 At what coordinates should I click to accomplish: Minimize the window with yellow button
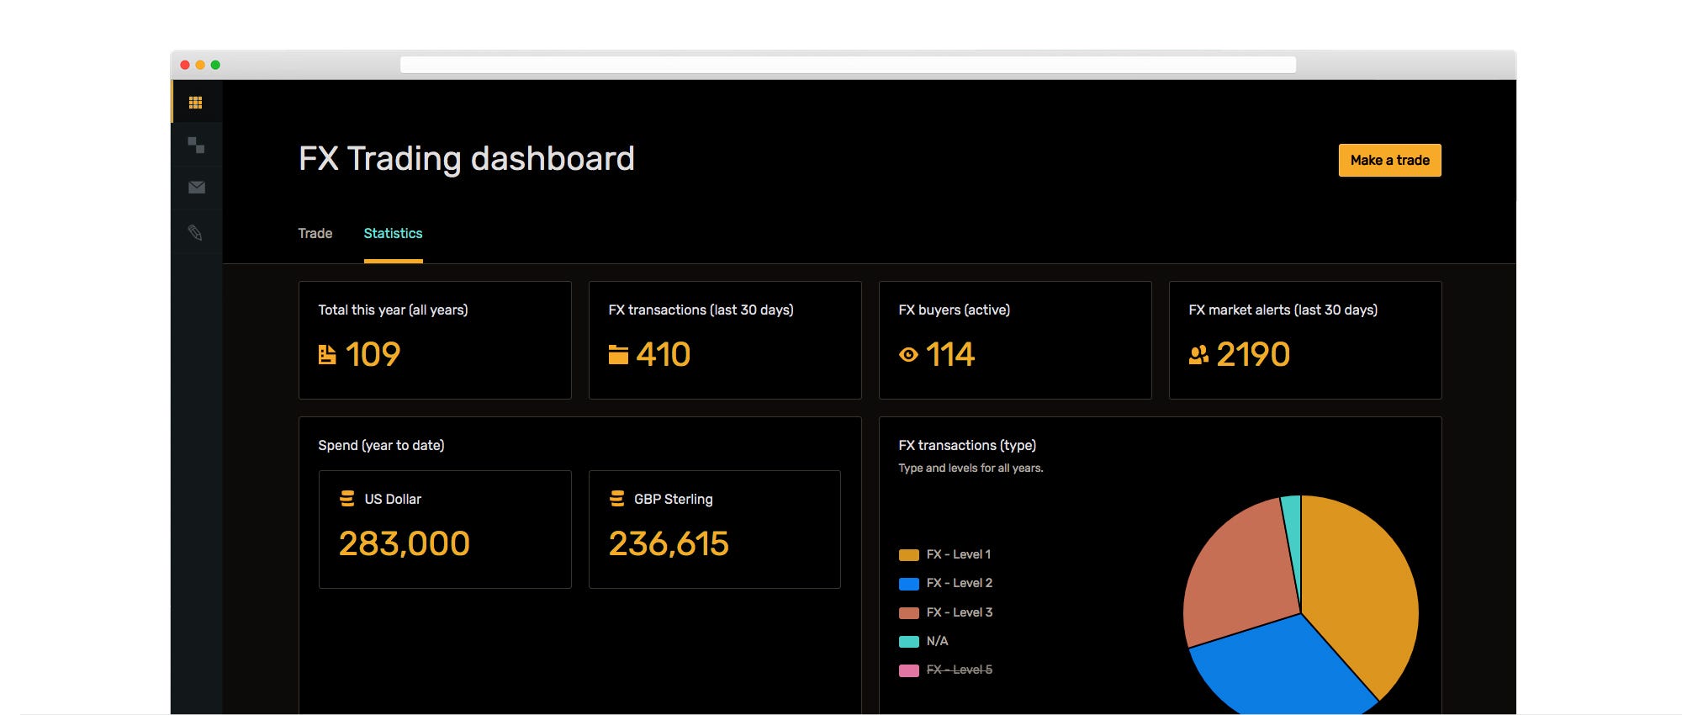click(x=200, y=65)
